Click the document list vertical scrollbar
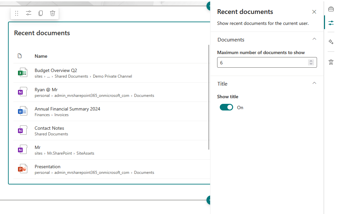The height and width of the screenshot is (214, 338). tap(209, 97)
